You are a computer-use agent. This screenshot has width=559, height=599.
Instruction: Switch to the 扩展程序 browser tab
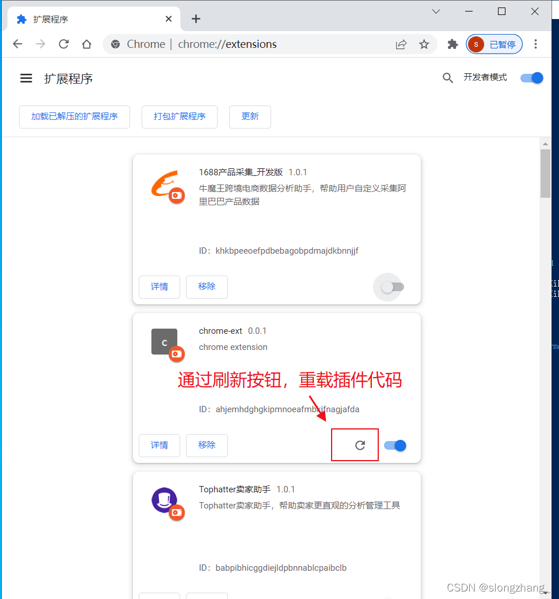86,18
